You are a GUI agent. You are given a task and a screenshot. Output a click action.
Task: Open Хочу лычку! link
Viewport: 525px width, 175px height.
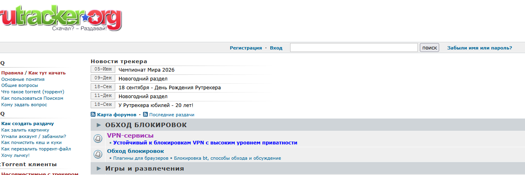15,155
